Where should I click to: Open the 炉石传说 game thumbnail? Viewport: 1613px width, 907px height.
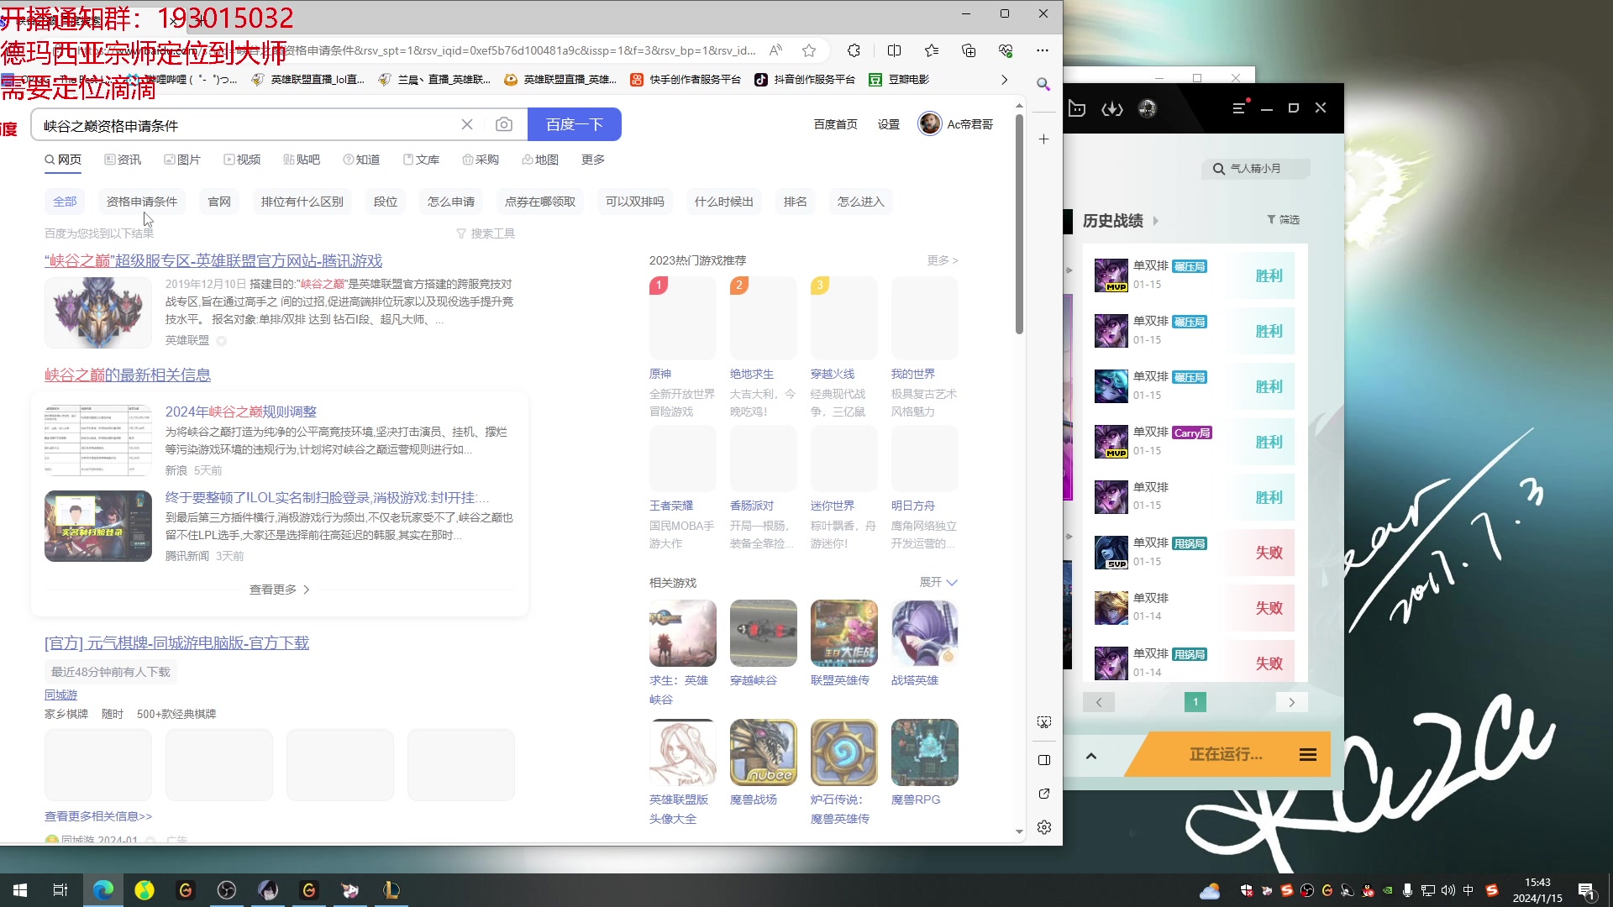point(844,752)
